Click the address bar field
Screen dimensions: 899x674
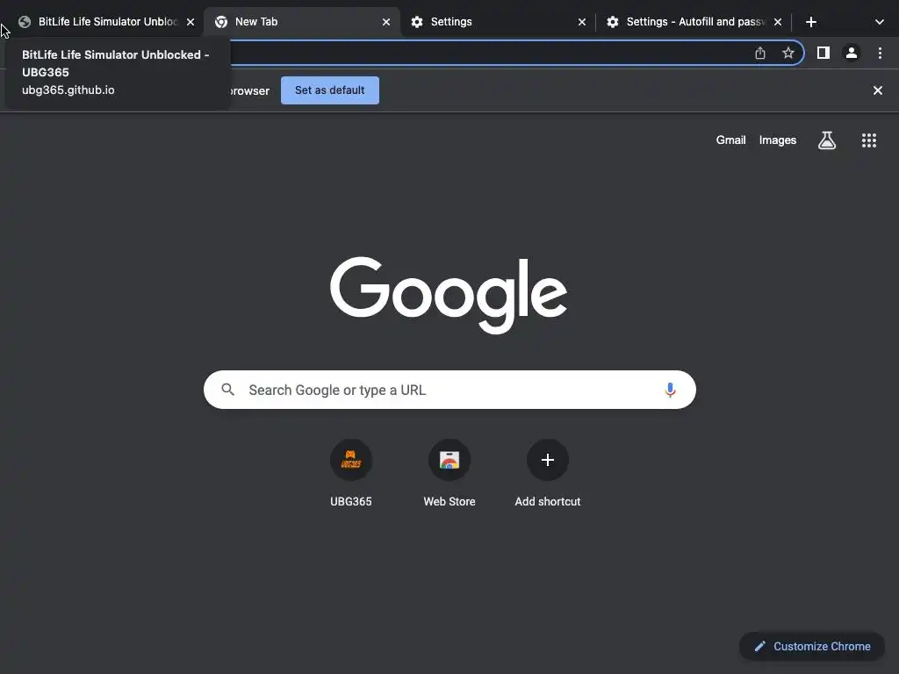487,54
